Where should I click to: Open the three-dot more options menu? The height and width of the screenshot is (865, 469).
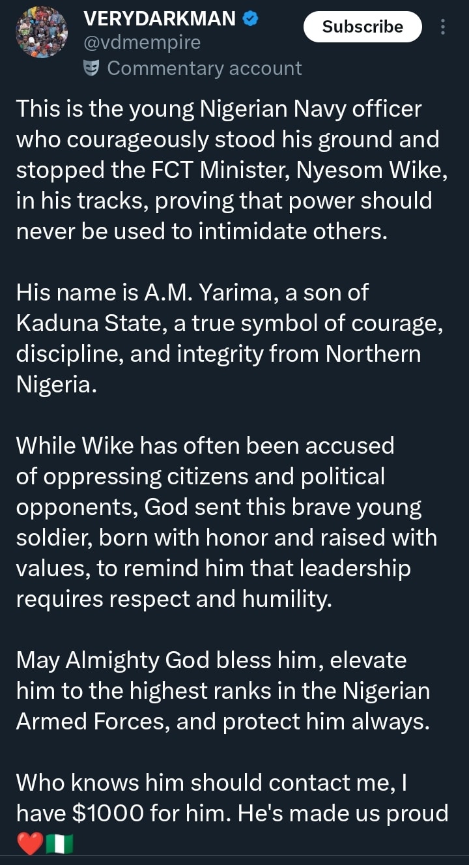tap(443, 27)
